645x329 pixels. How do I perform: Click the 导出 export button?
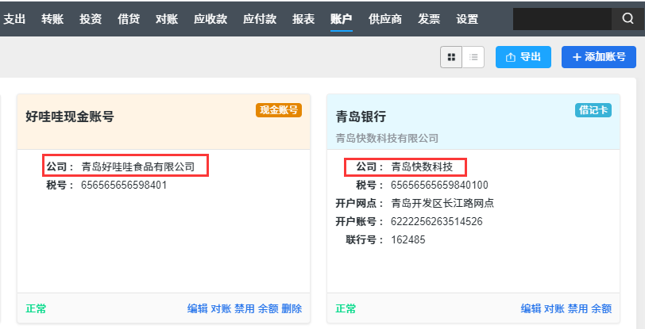click(523, 57)
